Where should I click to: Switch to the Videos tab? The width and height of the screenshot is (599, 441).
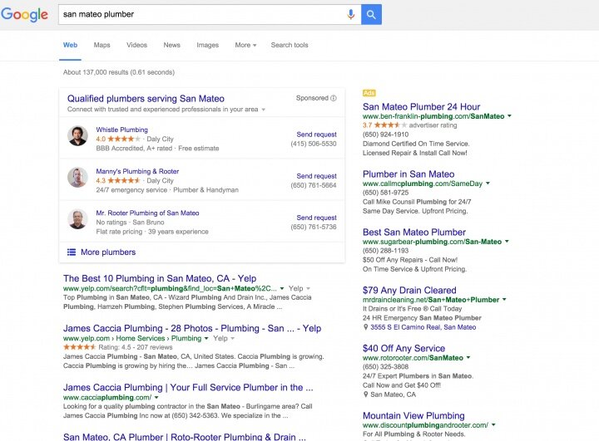136,45
